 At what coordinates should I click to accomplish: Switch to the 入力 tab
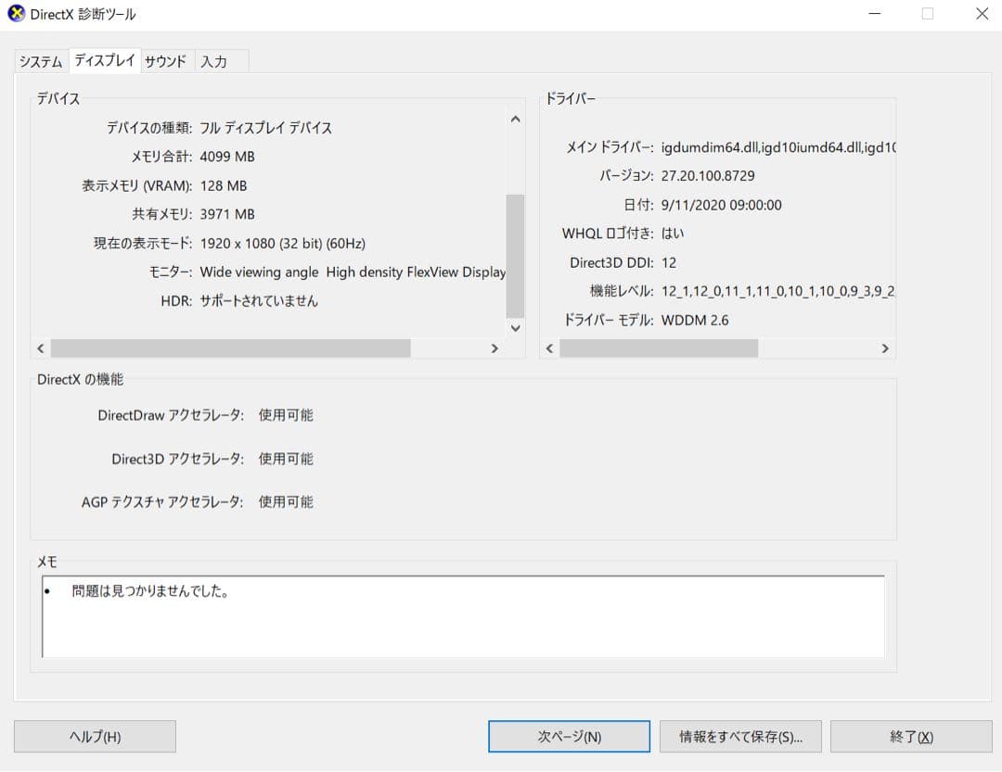coord(216,60)
